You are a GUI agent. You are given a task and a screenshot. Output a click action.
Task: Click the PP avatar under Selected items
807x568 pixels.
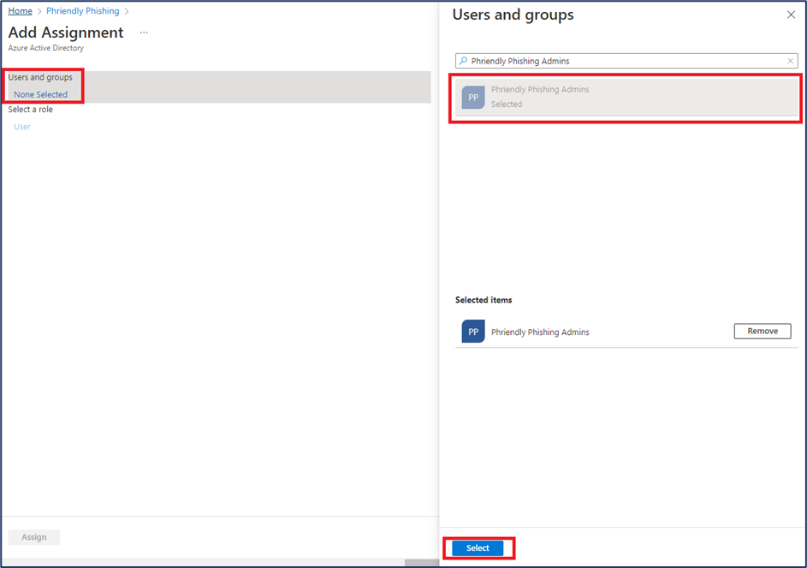473,332
